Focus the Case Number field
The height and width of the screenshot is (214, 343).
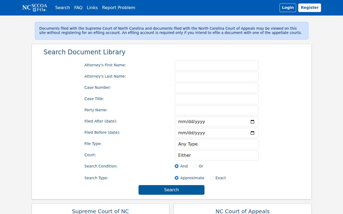tap(217, 88)
